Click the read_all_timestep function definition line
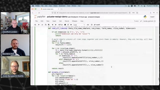 pyautogui.click(x=92, y=28)
